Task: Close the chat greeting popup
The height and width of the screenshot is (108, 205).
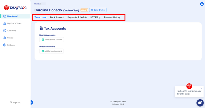Action: pos(201,88)
